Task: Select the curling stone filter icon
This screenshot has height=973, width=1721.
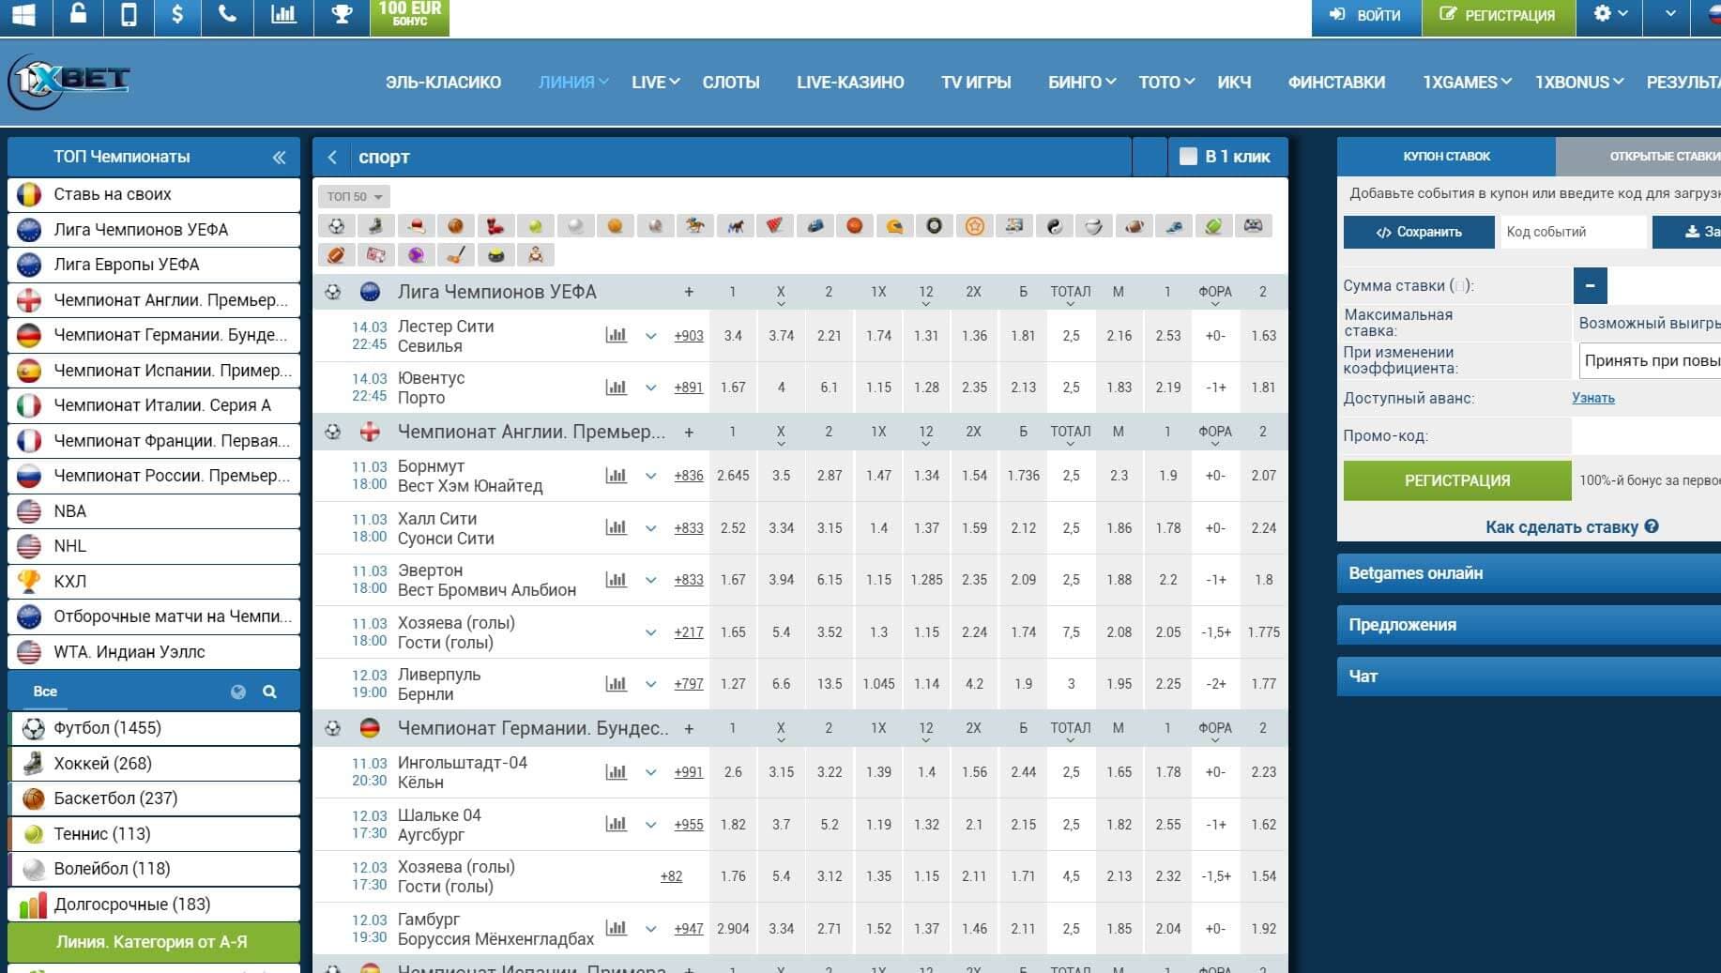Action: (495, 255)
